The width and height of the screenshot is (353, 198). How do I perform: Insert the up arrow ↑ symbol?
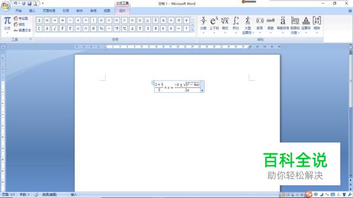186,29
